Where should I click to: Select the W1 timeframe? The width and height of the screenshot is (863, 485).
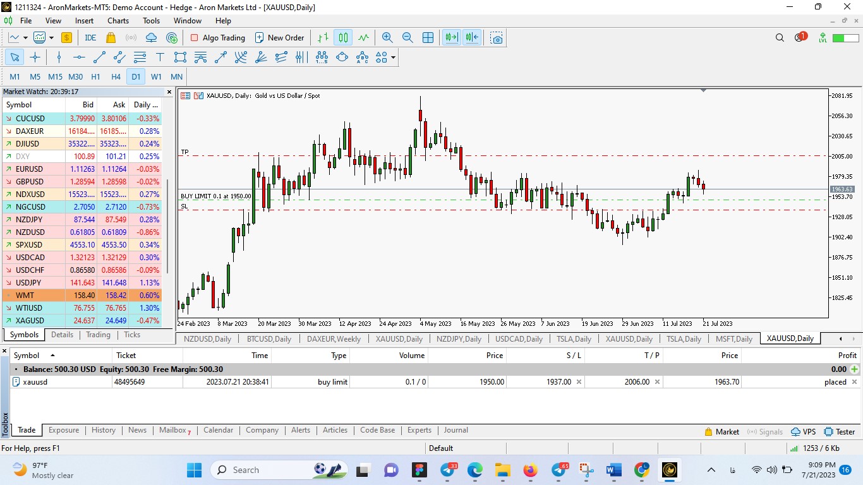pos(156,77)
